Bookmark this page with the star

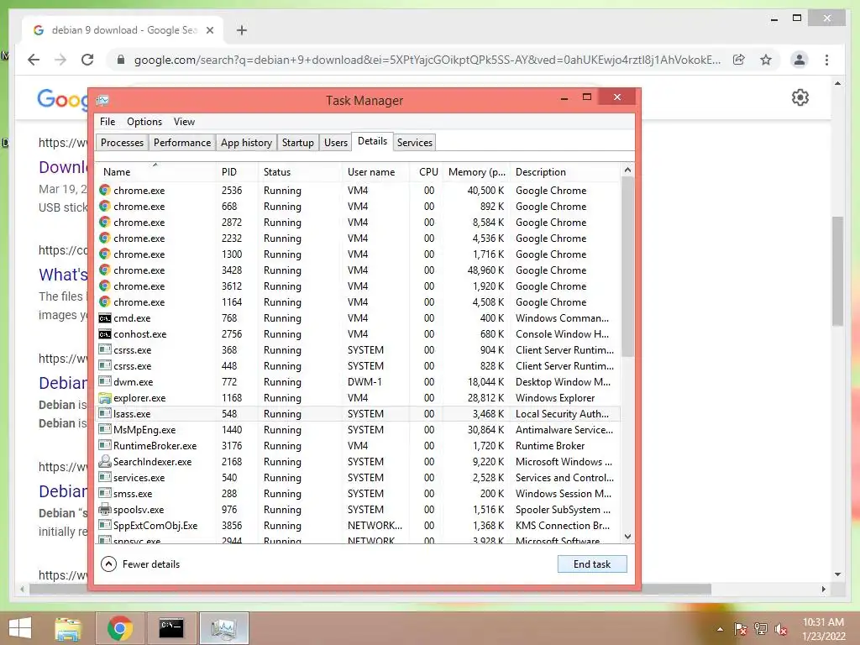point(766,60)
